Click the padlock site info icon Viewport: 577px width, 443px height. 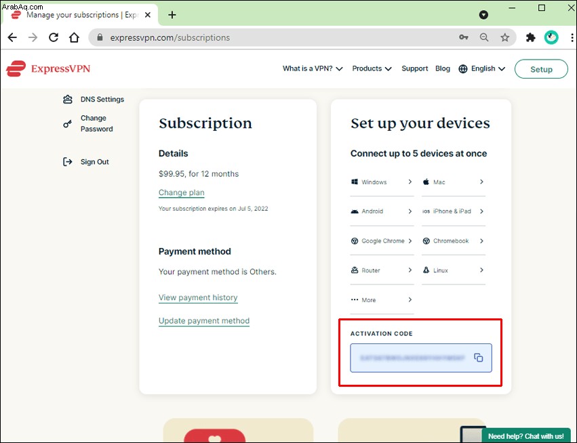coord(100,37)
